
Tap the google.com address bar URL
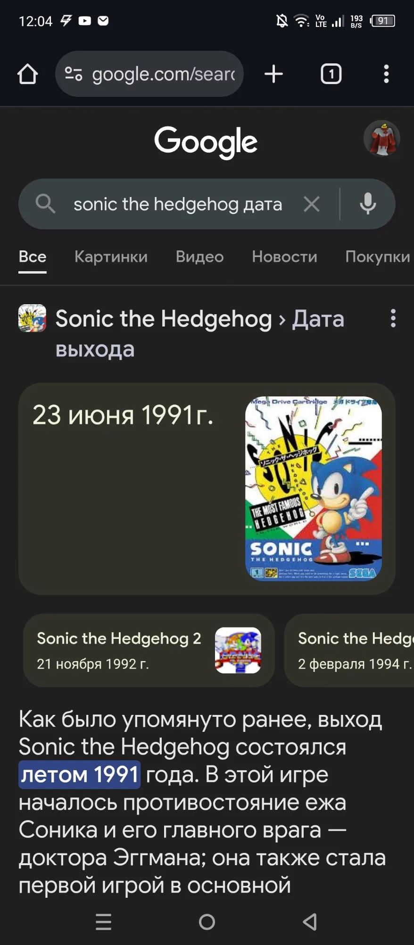click(x=163, y=74)
